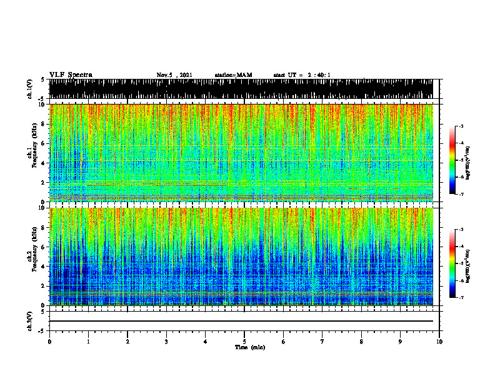Screen dimensions: 495x383
Task: Click the "1" tick on the time axis
Action: tap(88, 342)
